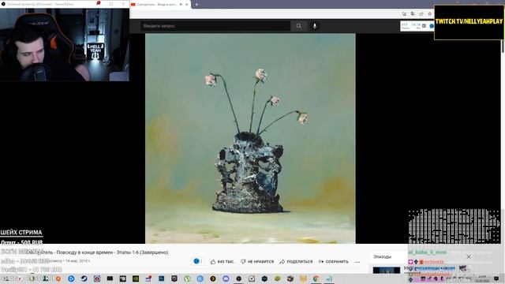This screenshot has width=505, height=284.
Task: Open the NVIDIA app in taskbar
Action: click(x=136, y=278)
